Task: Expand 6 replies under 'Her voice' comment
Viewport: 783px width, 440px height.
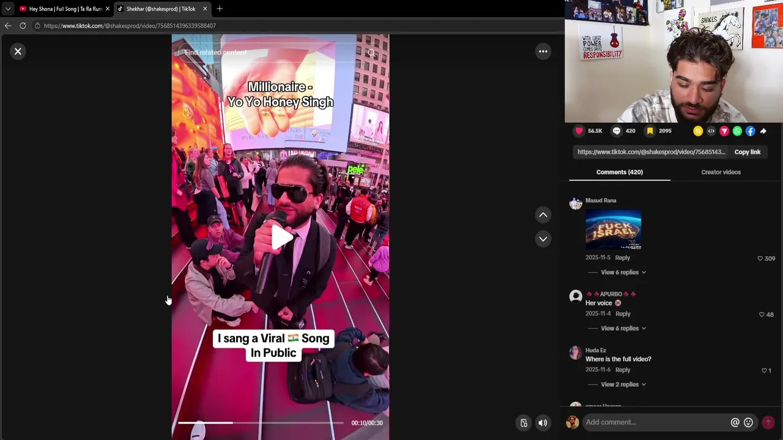Action: tap(623, 329)
